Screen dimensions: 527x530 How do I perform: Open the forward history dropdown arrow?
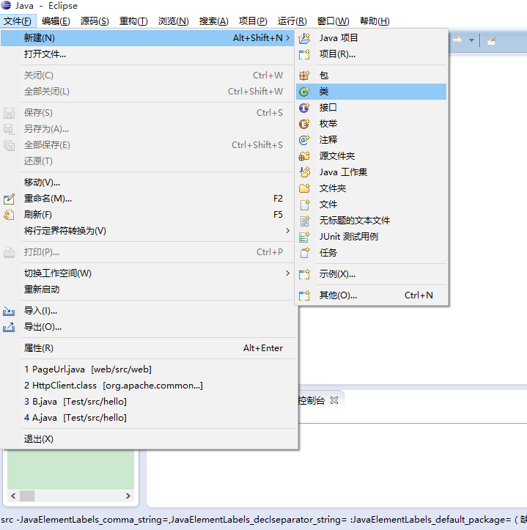(471, 41)
